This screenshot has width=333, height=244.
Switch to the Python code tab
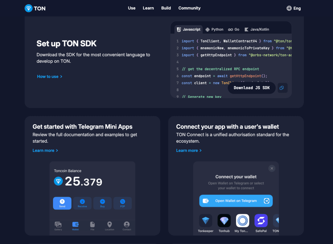click(x=214, y=29)
